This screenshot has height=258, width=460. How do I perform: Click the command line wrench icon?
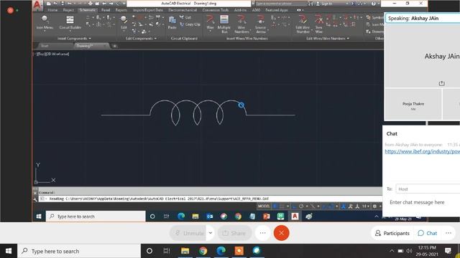pos(35,199)
